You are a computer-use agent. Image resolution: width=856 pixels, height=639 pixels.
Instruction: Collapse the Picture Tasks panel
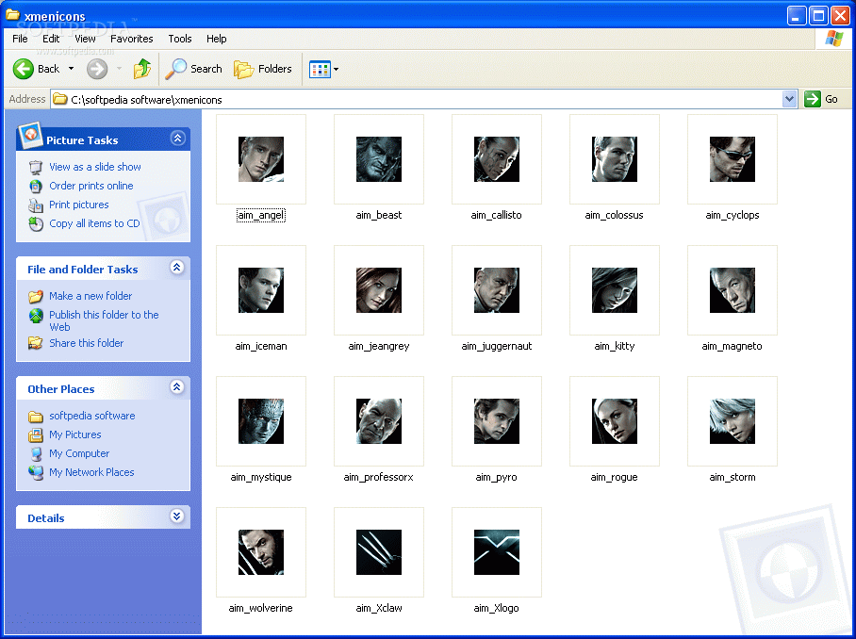click(177, 138)
